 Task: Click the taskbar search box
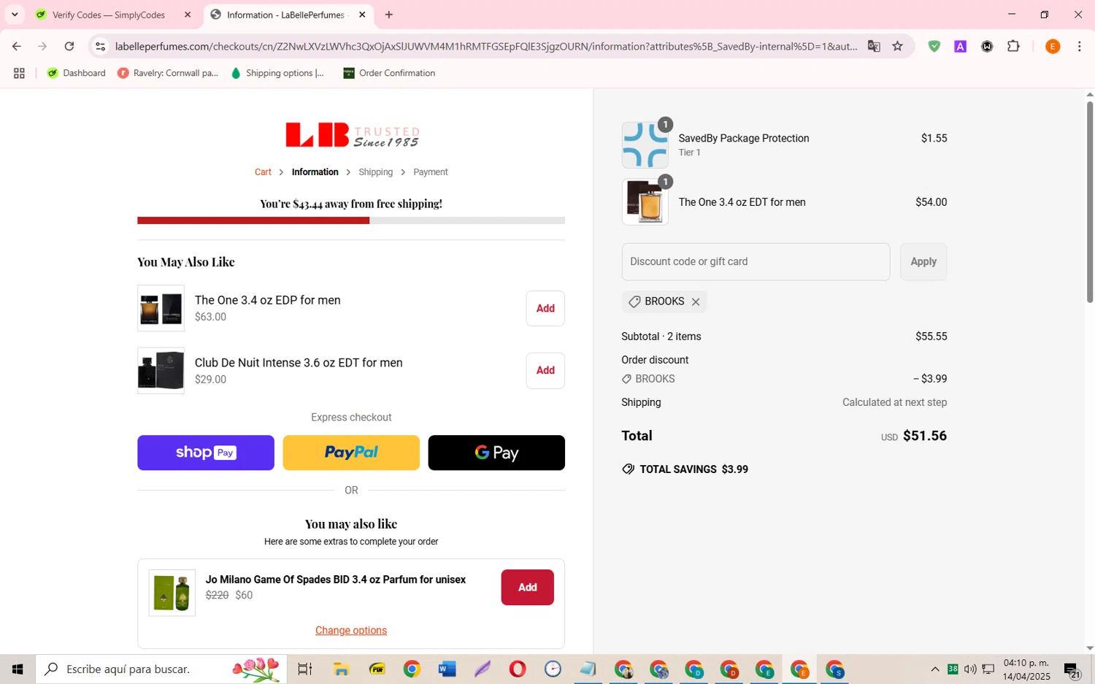tap(161, 669)
